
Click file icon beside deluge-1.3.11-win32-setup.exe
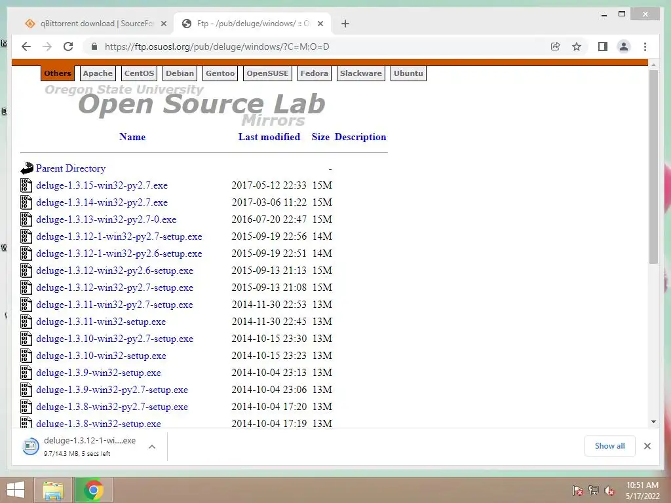point(26,322)
